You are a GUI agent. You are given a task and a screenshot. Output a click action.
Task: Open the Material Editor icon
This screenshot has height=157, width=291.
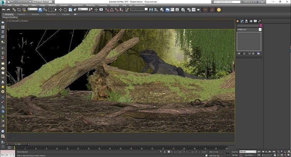click(183, 10)
